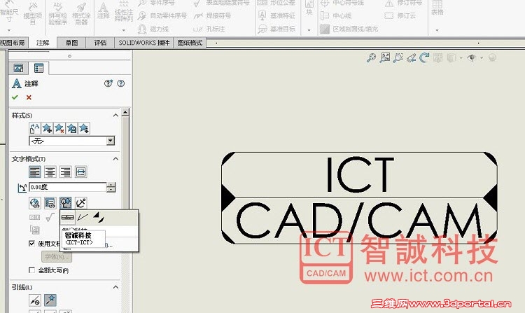Viewport: 525px width, 313px height.
Task: Click the Add Symbol icon
Action: click(x=66, y=203)
